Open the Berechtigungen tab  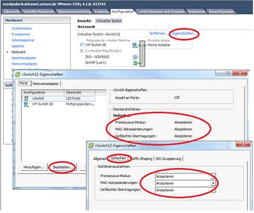coord(221,12)
